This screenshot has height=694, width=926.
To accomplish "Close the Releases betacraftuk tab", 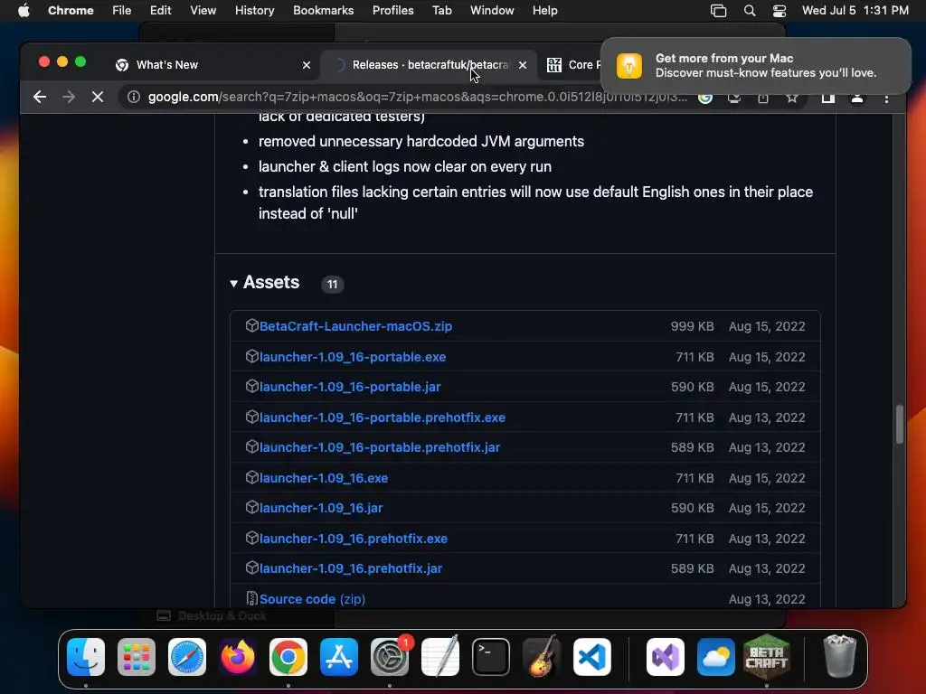I will [523, 65].
